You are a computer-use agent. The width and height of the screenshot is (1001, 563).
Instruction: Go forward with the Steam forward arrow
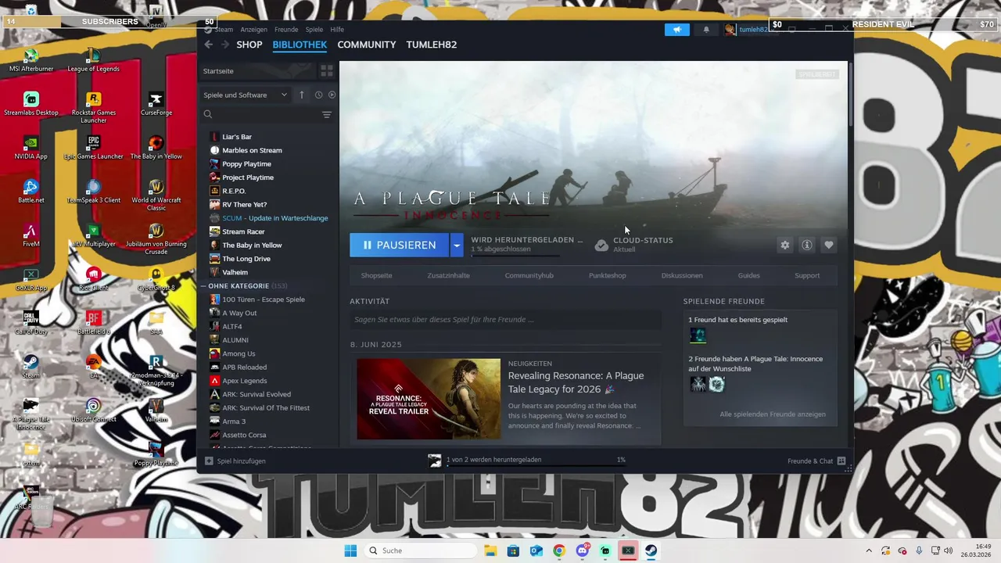click(225, 45)
